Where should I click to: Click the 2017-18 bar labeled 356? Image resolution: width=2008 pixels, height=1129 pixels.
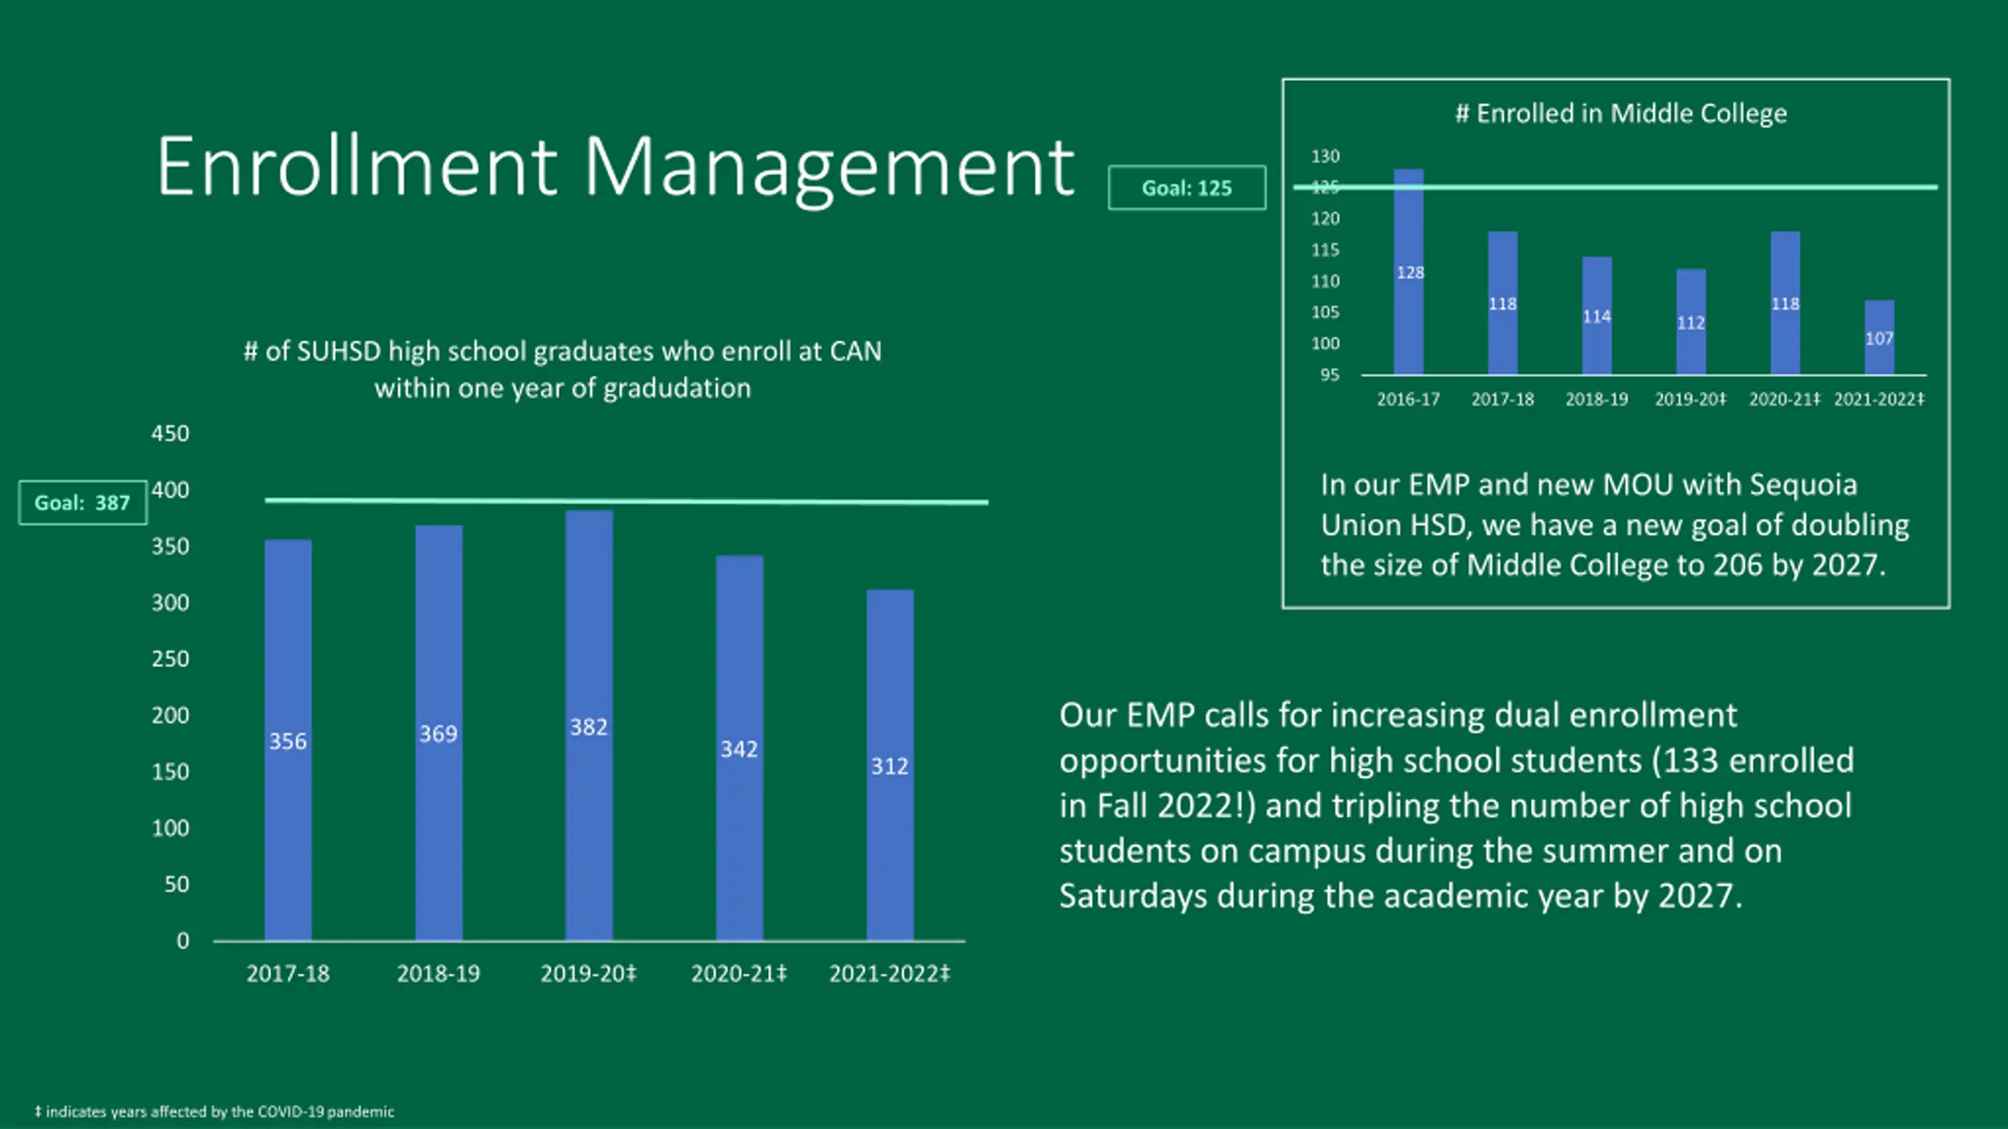pos(288,739)
